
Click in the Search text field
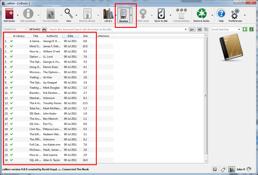117,30
